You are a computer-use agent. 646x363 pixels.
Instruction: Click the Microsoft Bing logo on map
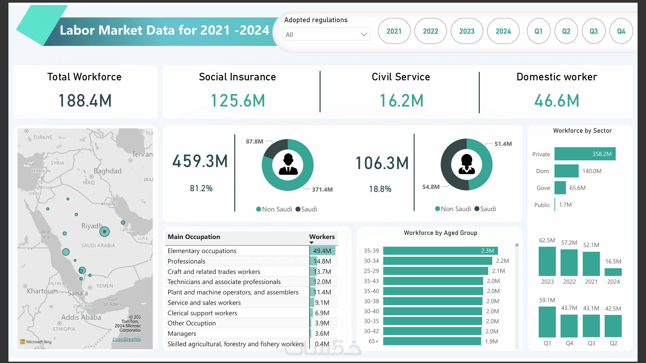click(x=36, y=342)
